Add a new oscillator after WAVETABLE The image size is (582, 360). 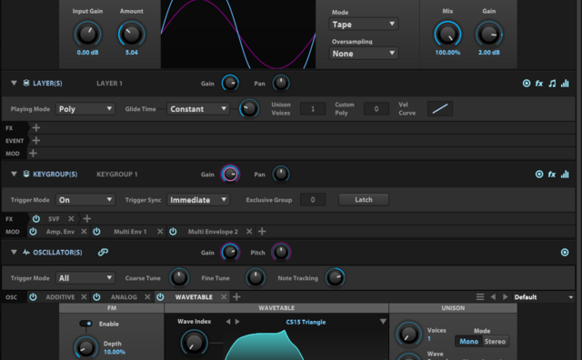click(236, 297)
